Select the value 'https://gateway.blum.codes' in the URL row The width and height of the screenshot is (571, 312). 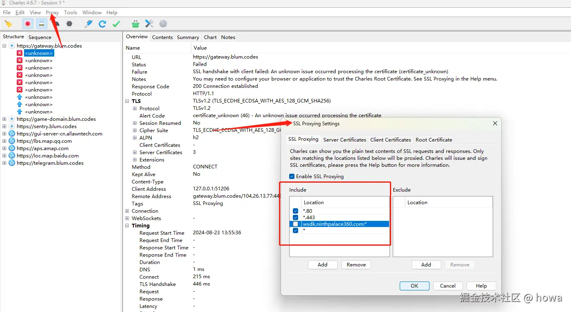point(226,57)
